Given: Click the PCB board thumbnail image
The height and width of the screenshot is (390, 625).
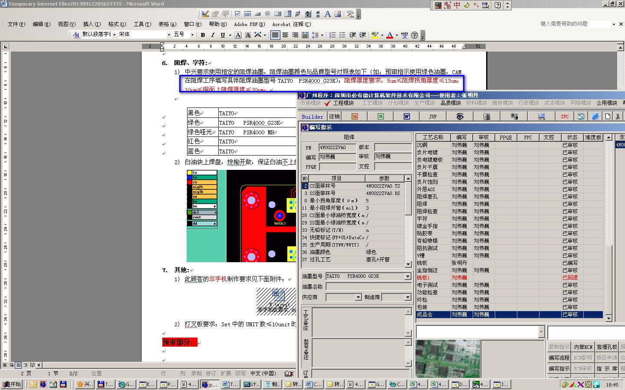Looking at the screenshot, I should pyautogui.click(x=447, y=359).
